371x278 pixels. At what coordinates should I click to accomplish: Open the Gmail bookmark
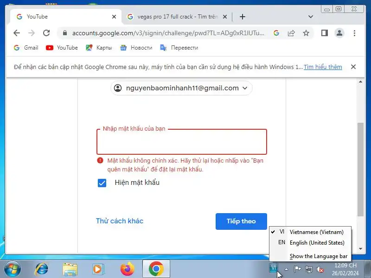(26, 48)
